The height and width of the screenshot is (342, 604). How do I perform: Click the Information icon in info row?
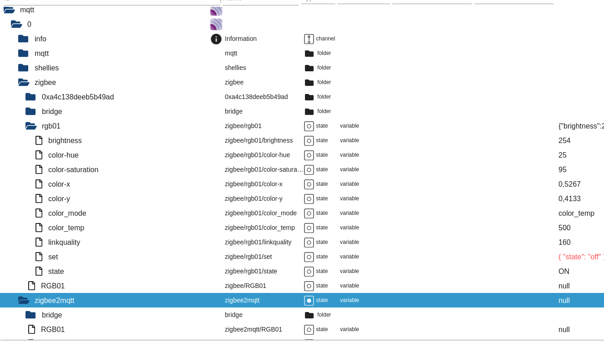(x=216, y=39)
